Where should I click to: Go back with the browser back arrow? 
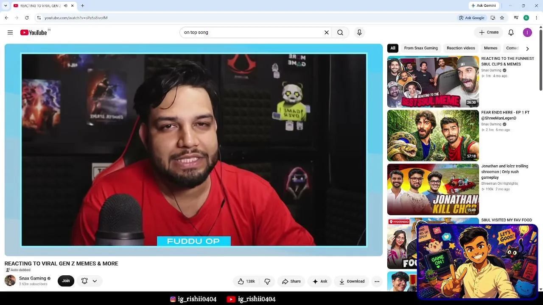(6, 18)
